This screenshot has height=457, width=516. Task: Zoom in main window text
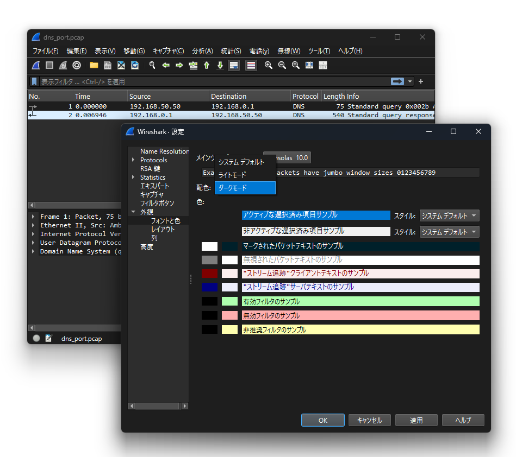click(x=269, y=65)
